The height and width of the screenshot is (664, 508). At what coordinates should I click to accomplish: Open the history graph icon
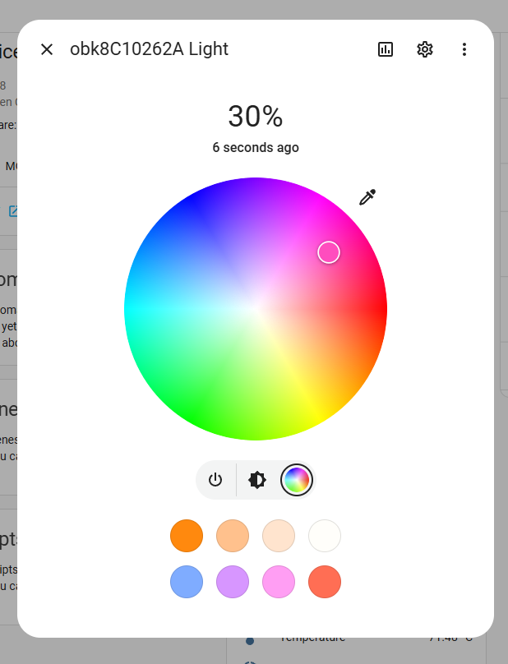click(x=386, y=49)
